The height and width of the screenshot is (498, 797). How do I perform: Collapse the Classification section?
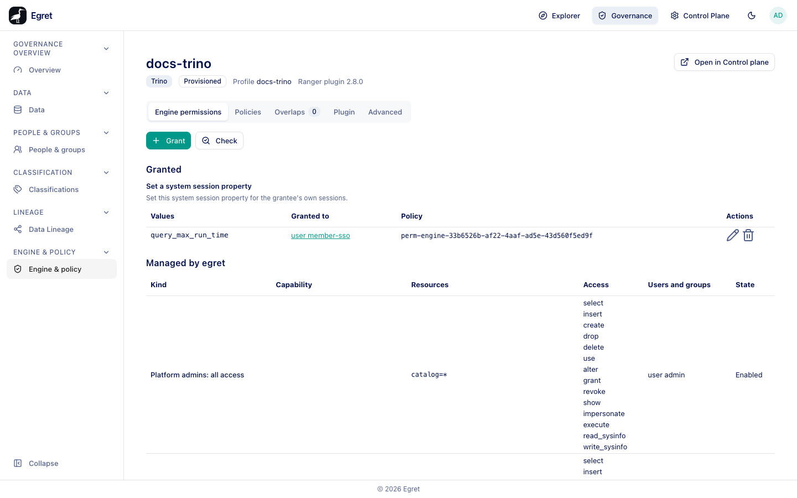click(106, 173)
